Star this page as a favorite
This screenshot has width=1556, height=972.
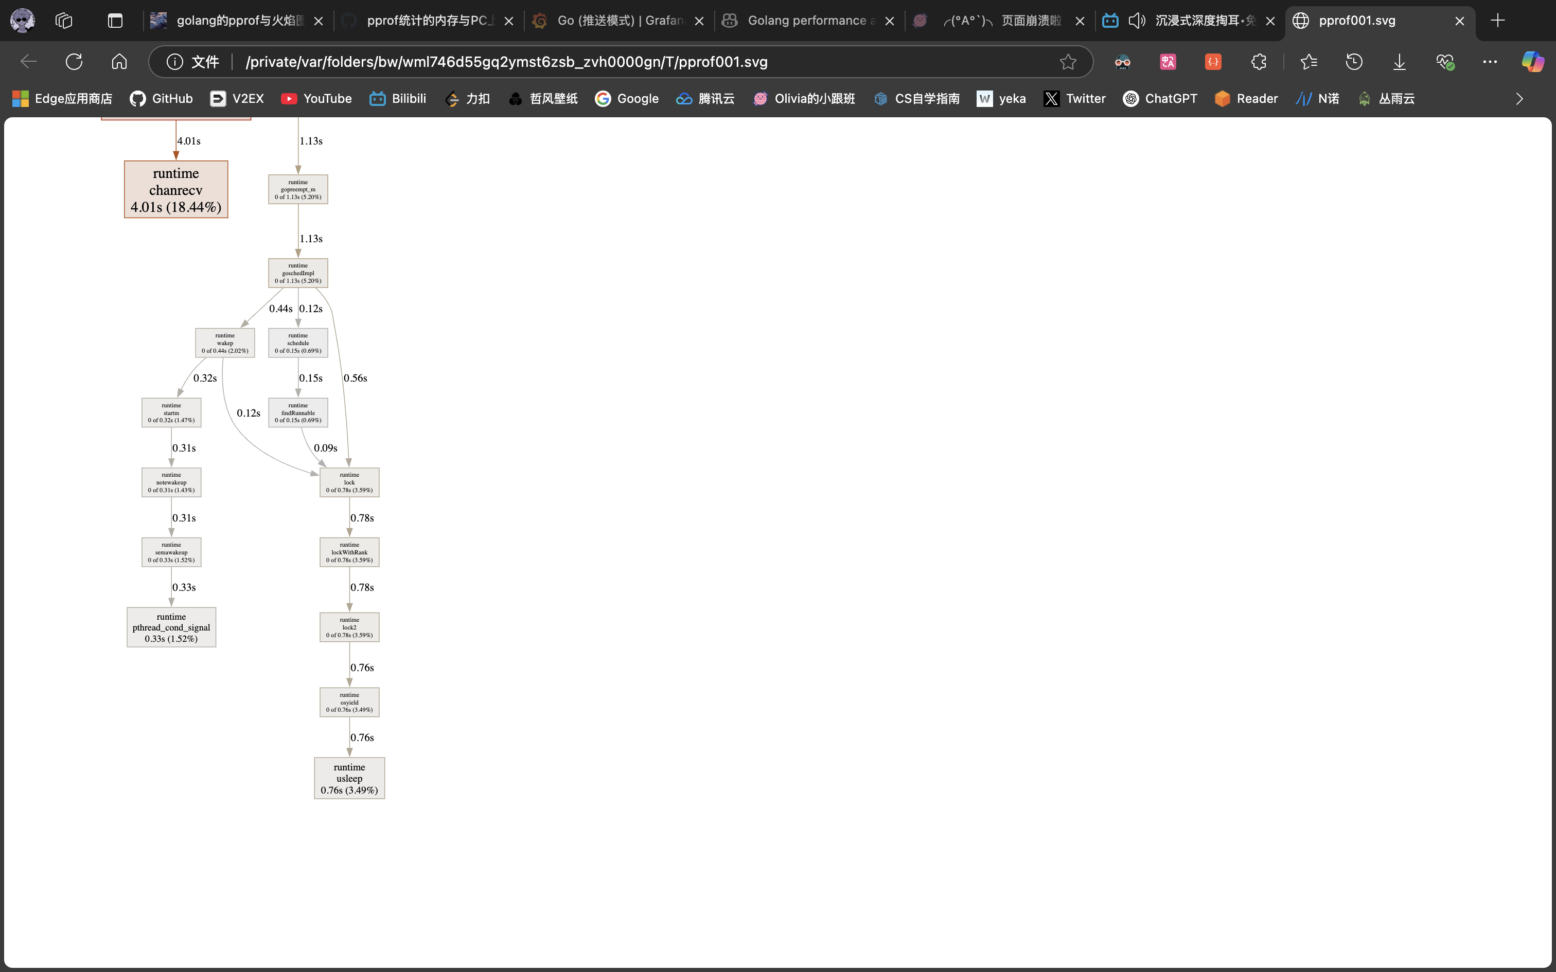click(x=1068, y=62)
